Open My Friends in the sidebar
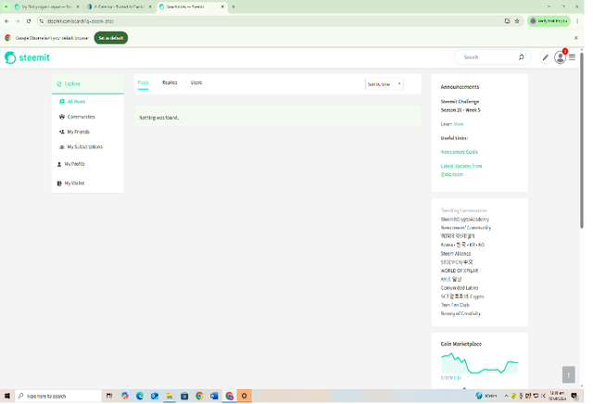 point(74,132)
